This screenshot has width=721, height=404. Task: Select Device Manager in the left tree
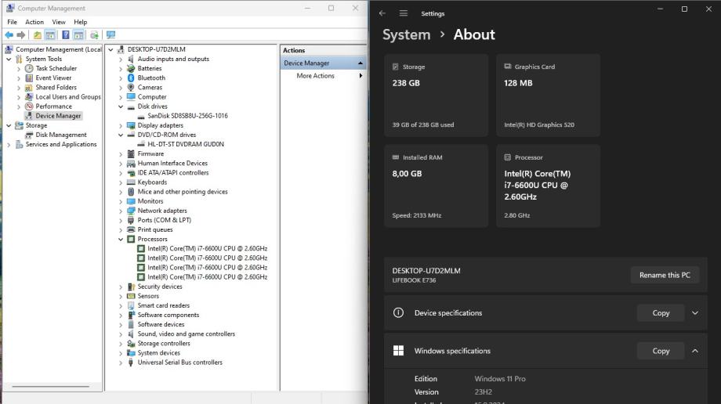point(57,116)
